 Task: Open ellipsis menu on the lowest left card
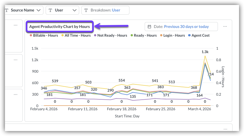tap(16, 93)
